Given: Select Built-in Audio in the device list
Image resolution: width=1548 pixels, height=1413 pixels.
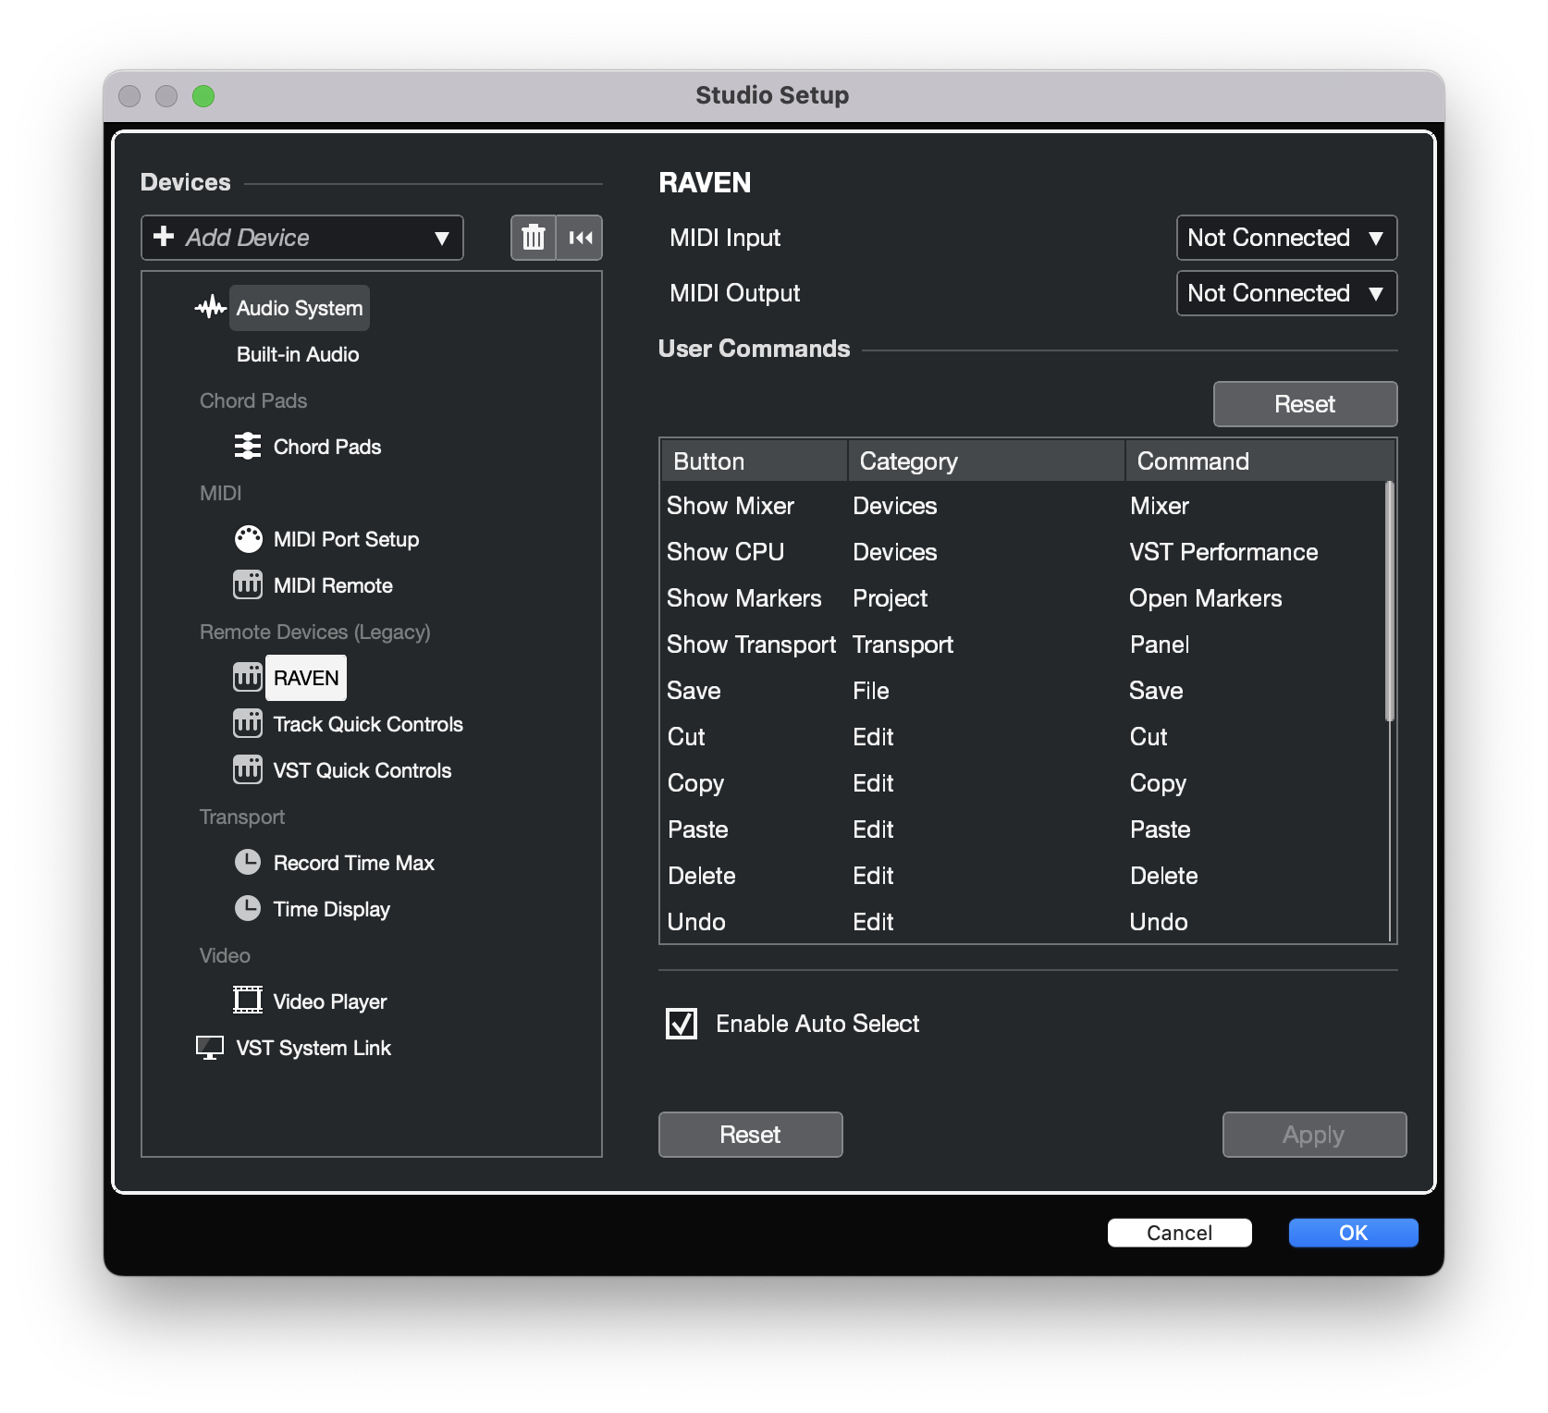Looking at the screenshot, I should [298, 354].
